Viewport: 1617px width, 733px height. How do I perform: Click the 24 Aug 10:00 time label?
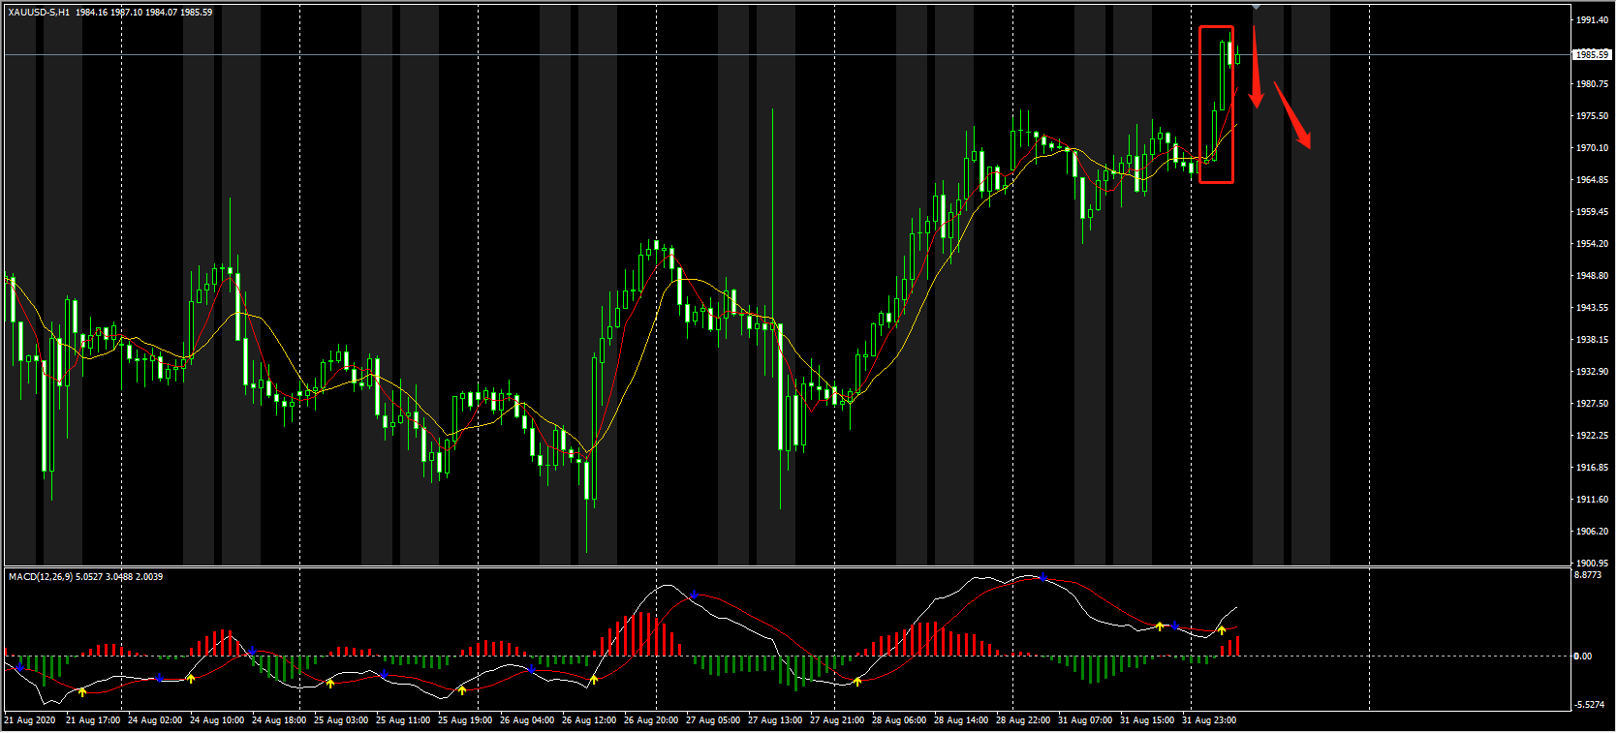pos(217,720)
